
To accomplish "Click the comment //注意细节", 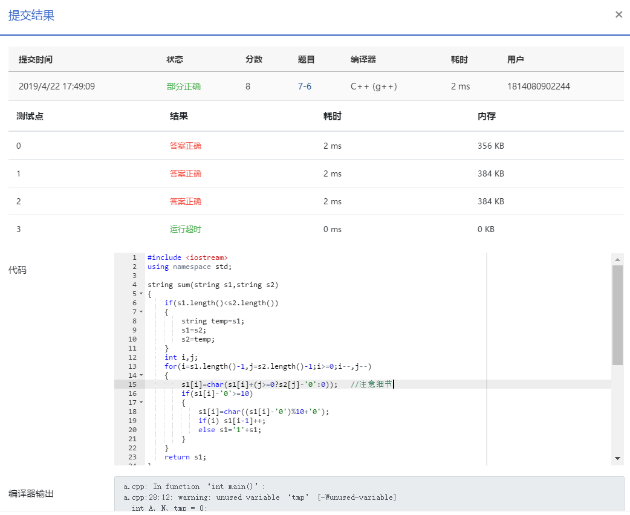I will tap(371, 384).
